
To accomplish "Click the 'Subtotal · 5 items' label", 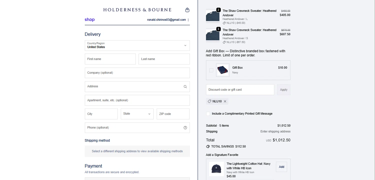I will [217, 126].
